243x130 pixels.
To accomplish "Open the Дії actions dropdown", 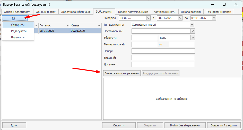I will coord(15,18).
